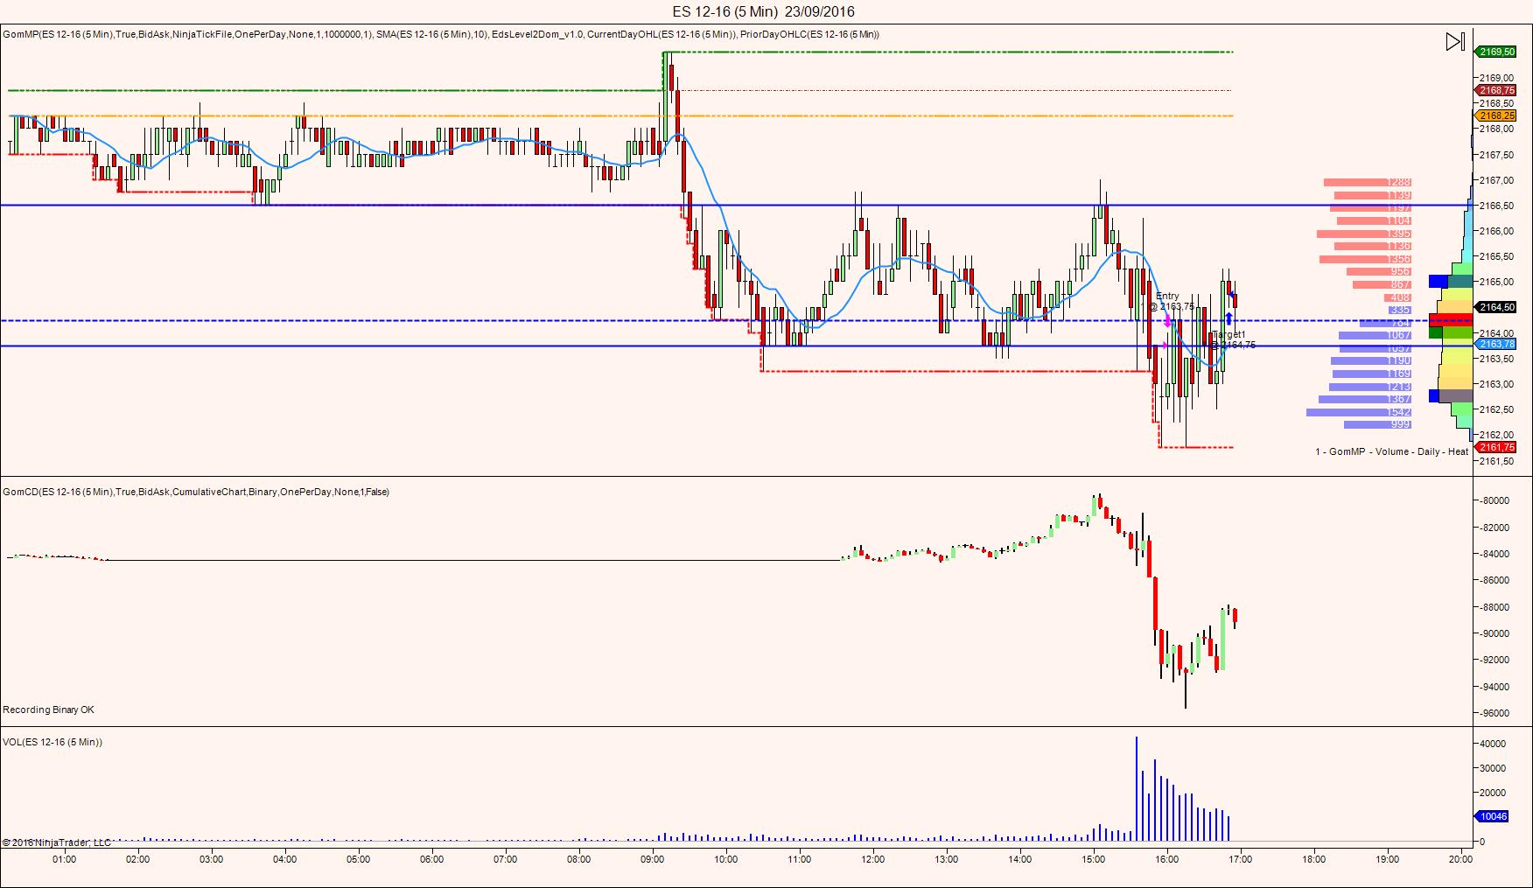The height and width of the screenshot is (888, 1533).
Task: Click the 16:00 time axis label
Action: (x=1166, y=859)
